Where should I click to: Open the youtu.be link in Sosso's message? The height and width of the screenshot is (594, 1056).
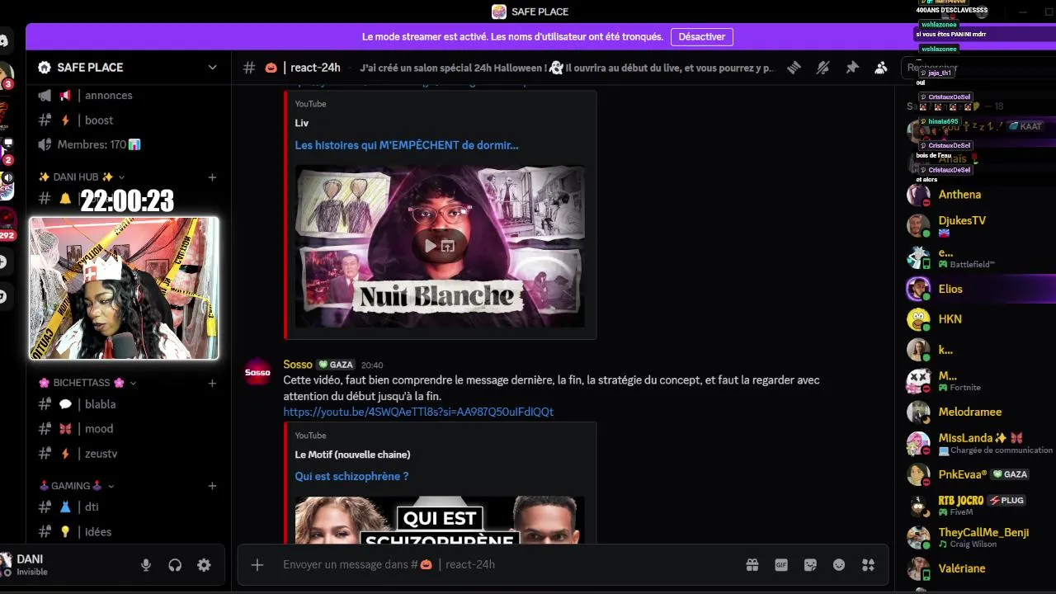(418, 412)
